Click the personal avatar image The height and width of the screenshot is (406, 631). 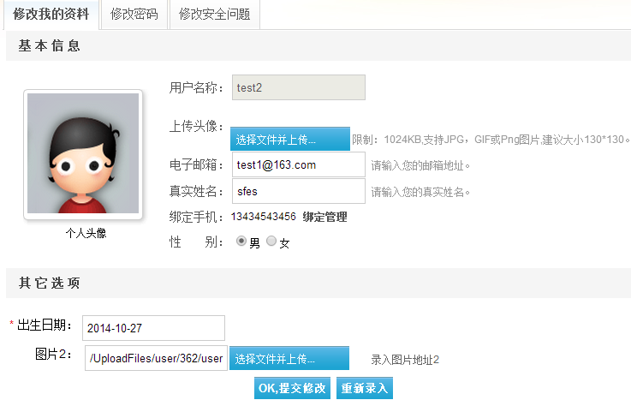(83, 153)
